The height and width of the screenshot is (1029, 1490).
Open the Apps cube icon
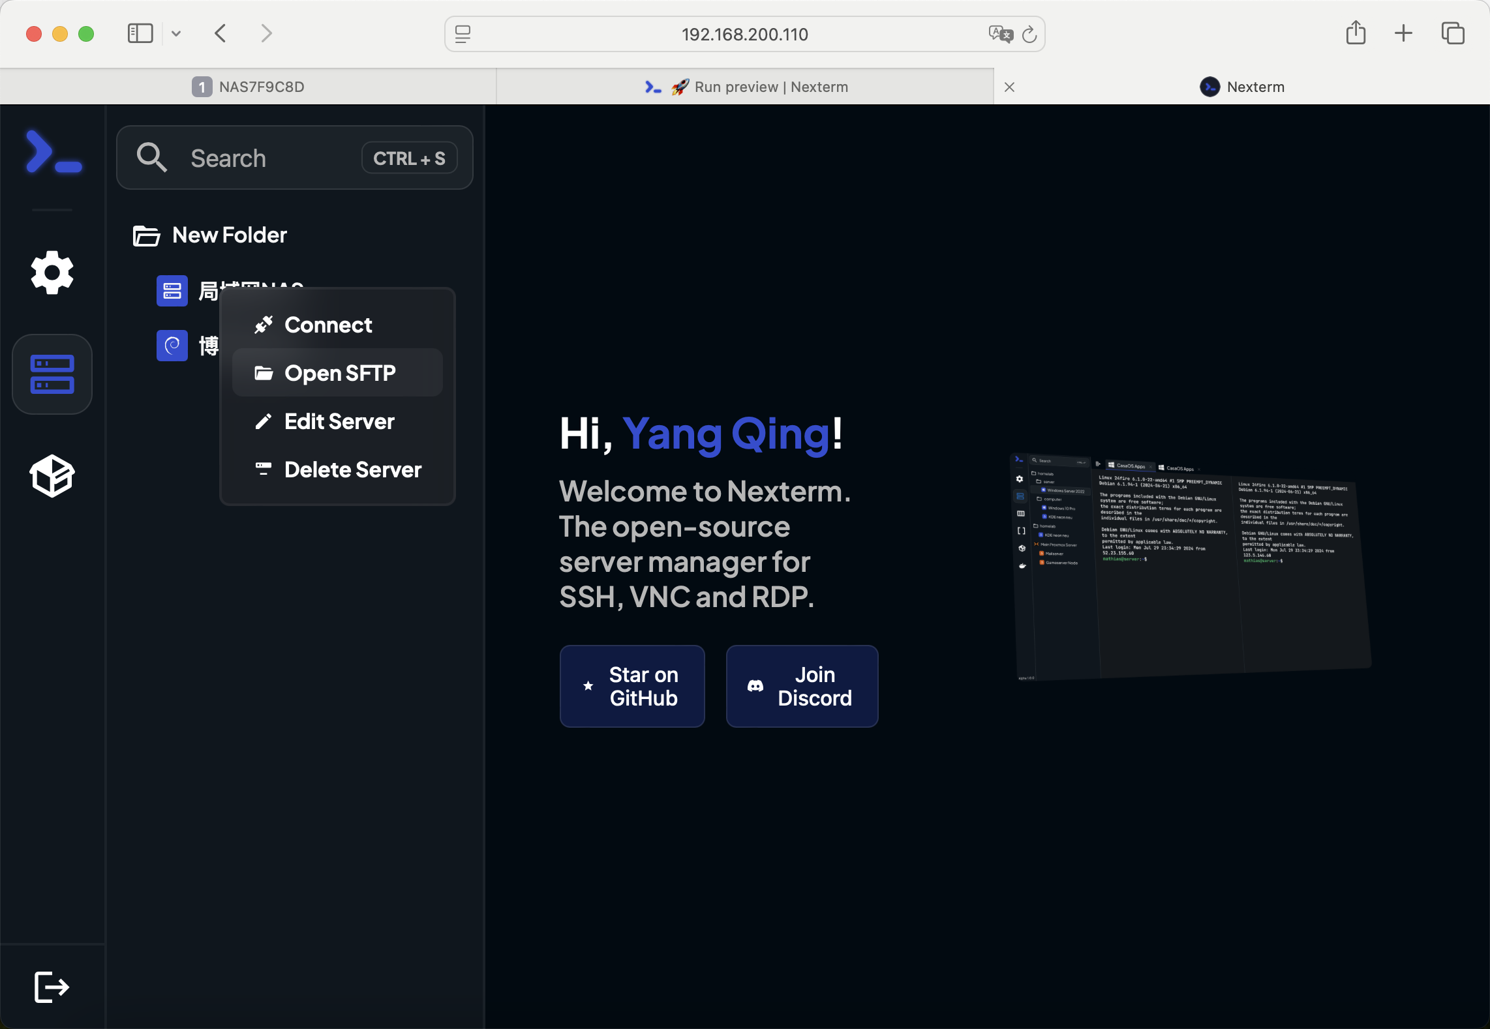coord(52,475)
